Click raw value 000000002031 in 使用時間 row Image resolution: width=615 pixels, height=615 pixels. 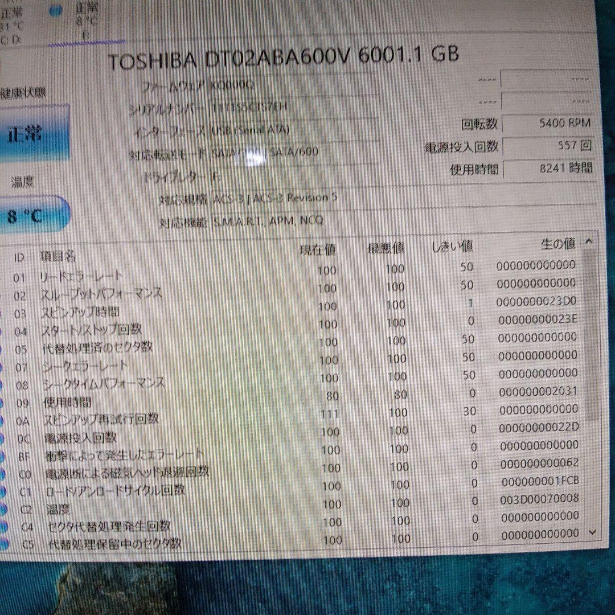(538, 391)
